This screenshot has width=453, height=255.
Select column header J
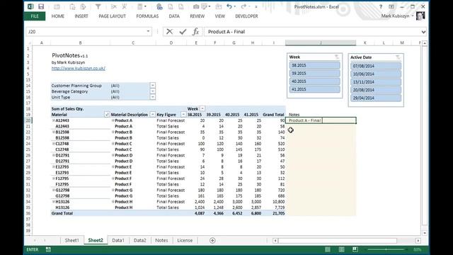tap(321, 42)
